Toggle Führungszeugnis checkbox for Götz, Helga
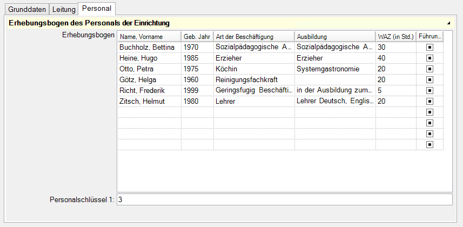 [x=430, y=80]
